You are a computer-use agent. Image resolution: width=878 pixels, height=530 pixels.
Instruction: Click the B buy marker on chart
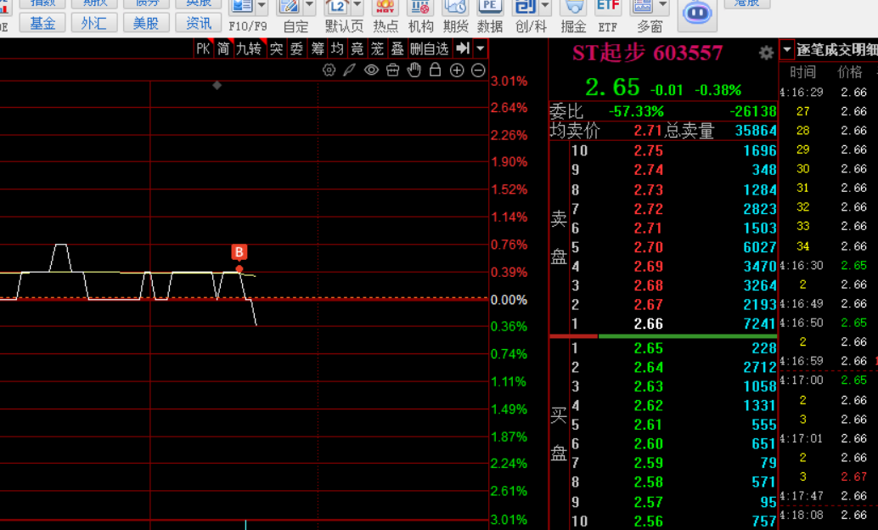pyautogui.click(x=239, y=252)
